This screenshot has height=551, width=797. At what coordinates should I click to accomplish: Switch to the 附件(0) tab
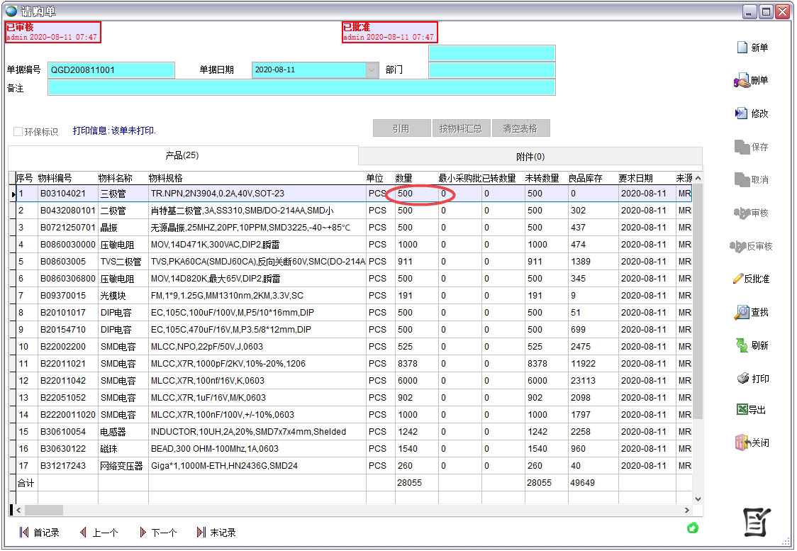coord(530,157)
